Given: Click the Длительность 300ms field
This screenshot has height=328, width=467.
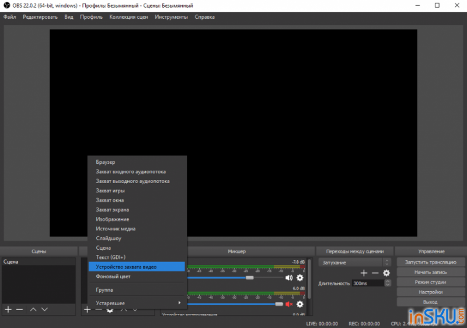Looking at the screenshot, I should point(369,283).
